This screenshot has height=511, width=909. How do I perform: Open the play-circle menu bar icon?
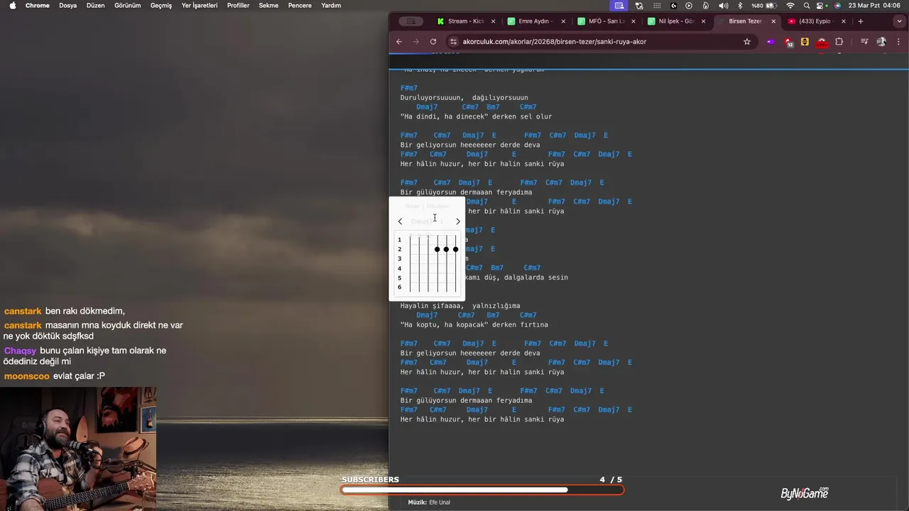pos(689,5)
